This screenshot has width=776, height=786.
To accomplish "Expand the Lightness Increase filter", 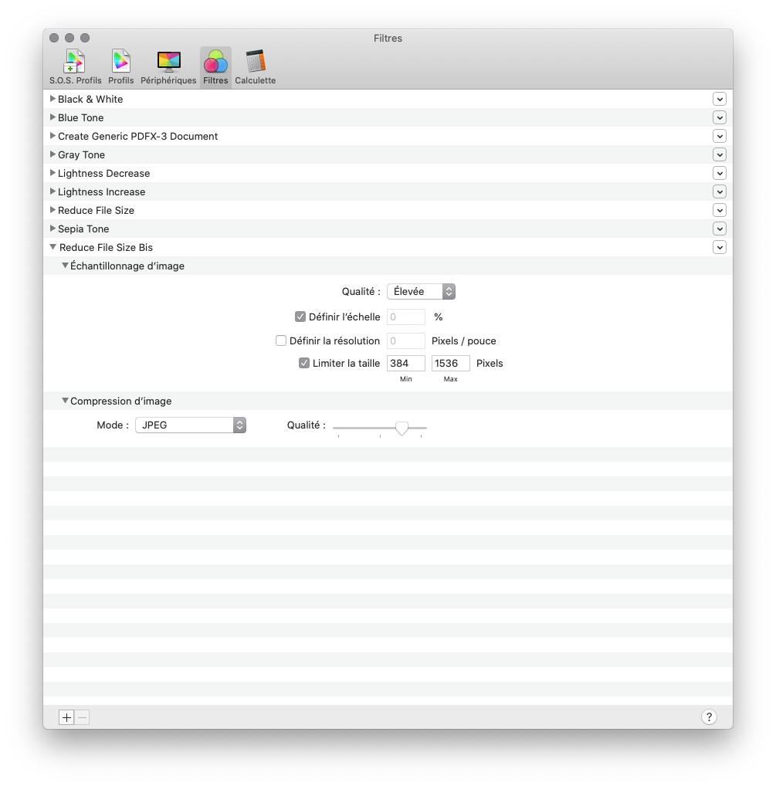I will coord(53,191).
